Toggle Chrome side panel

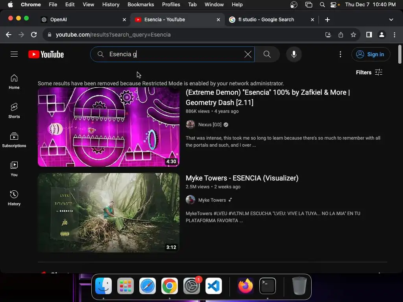(369, 35)
